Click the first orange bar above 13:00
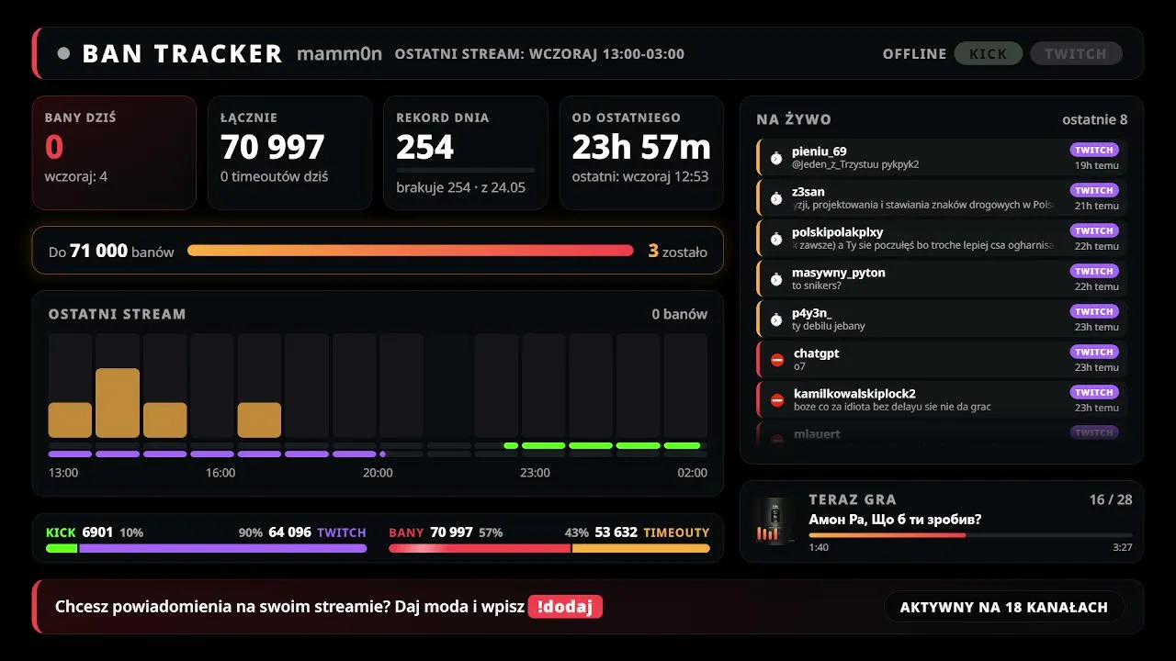The height and width of the screenshot is (661, 1176). coord(70,420)
